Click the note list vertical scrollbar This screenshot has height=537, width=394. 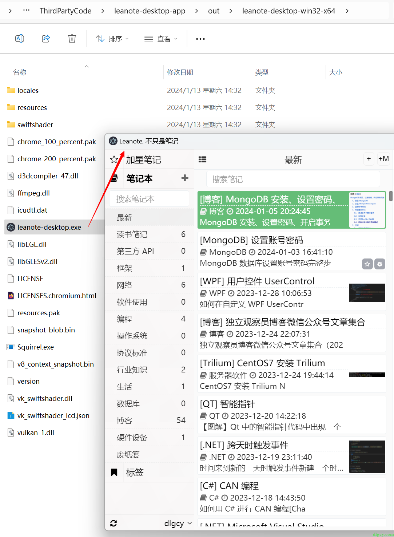coord(391,196)
